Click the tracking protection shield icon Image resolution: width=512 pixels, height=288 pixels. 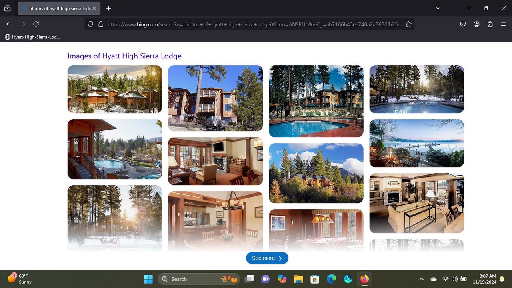point(90,24)
